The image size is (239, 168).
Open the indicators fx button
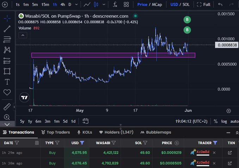(x=115, y=5)
